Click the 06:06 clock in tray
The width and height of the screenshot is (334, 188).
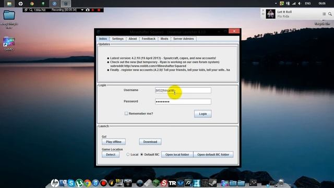[322, 4]
